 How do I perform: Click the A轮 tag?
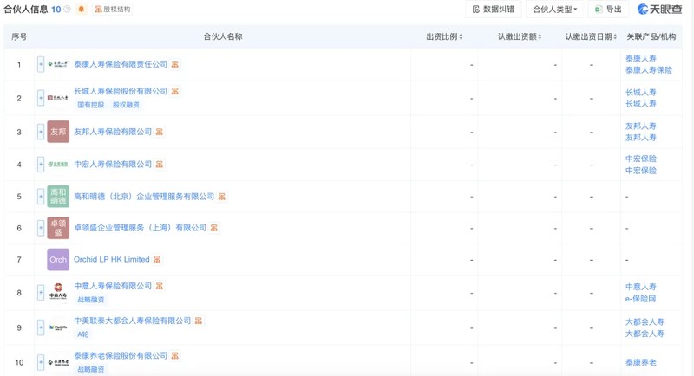click(x=82, y=334)
